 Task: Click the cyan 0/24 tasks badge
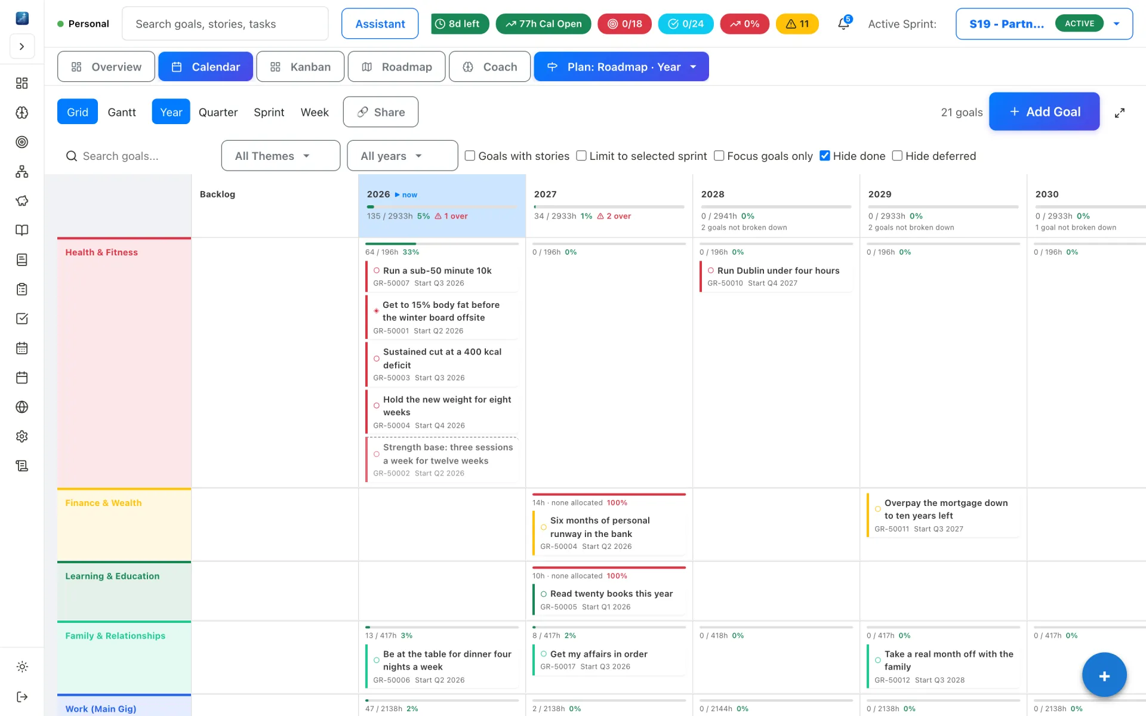685,24
